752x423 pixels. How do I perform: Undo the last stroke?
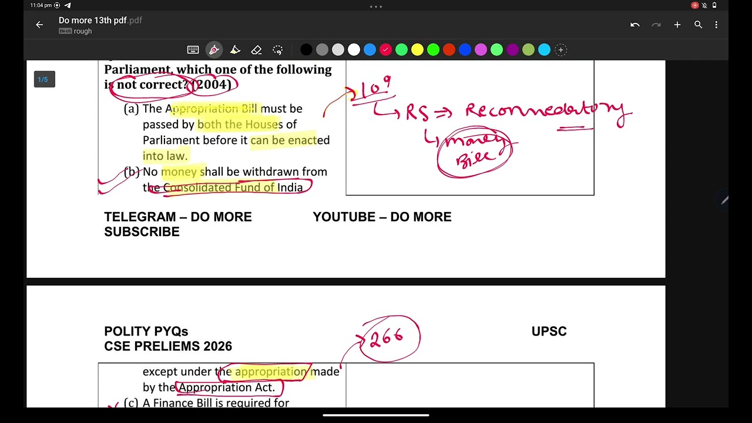click(x=634, y=25)
